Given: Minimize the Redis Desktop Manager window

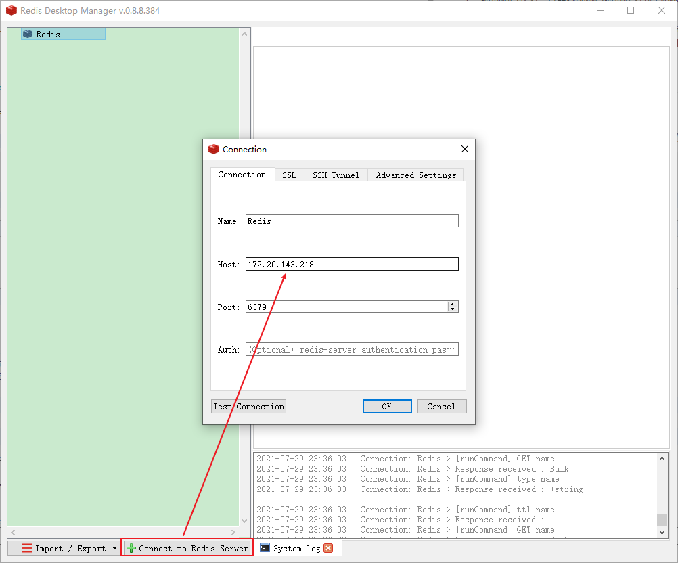Looking at the screenshot, I should pyautogui.click(x=600, y=10).
